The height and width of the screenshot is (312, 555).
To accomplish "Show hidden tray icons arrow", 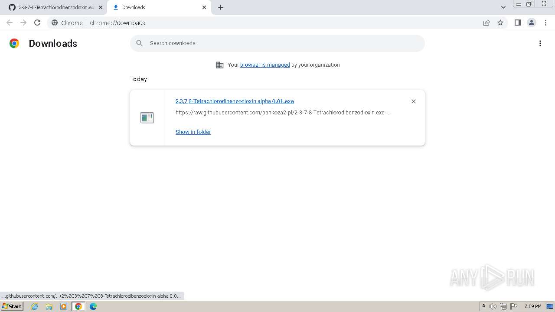I will (483, 306).
